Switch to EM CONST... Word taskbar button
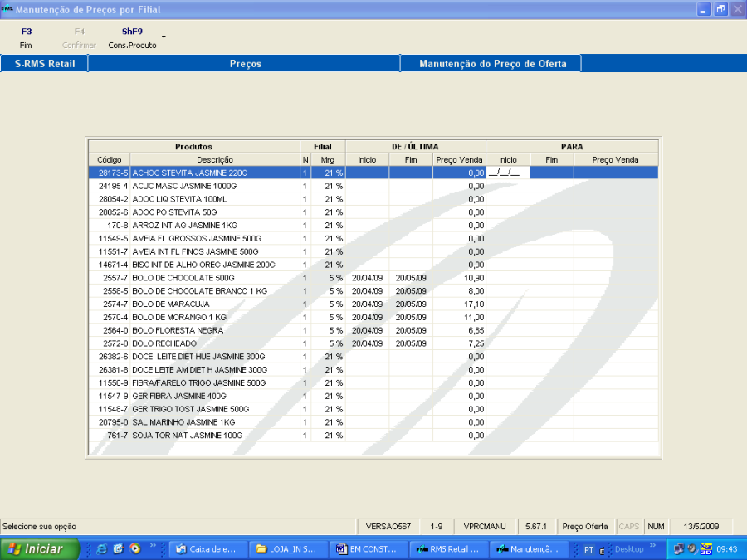Image resolution: width=747 pixels, height=560 pixels. click(368, 549)
